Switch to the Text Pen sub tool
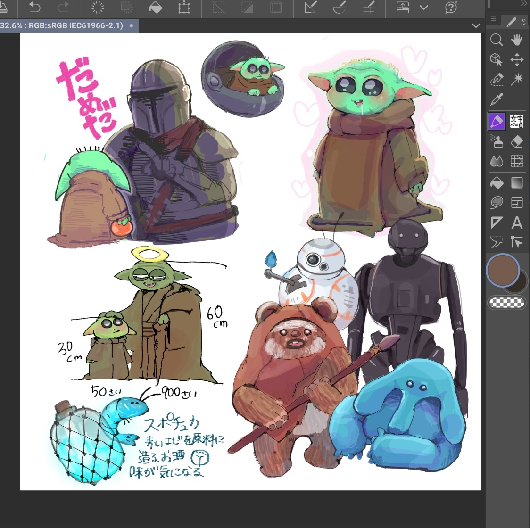This screenshot has width=530, height=528. pyautogui.click(x=517, y=121)
